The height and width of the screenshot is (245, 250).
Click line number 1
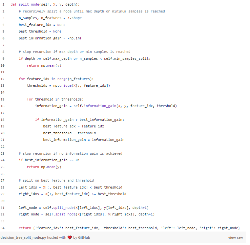(4, 5)
